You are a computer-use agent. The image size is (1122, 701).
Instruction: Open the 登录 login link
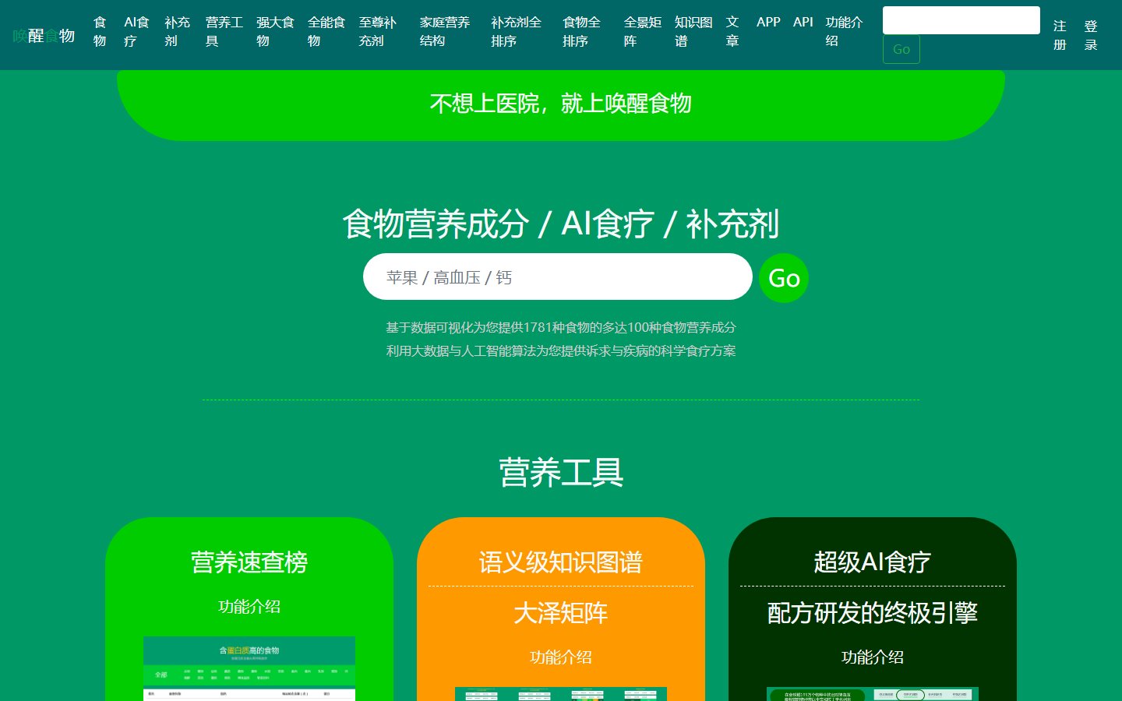[1091, 36]
